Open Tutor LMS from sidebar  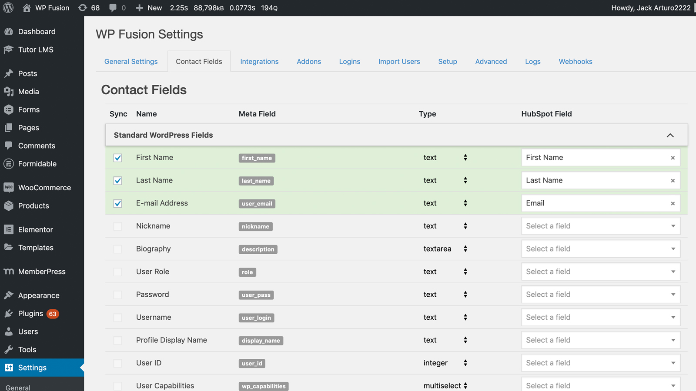35,50
